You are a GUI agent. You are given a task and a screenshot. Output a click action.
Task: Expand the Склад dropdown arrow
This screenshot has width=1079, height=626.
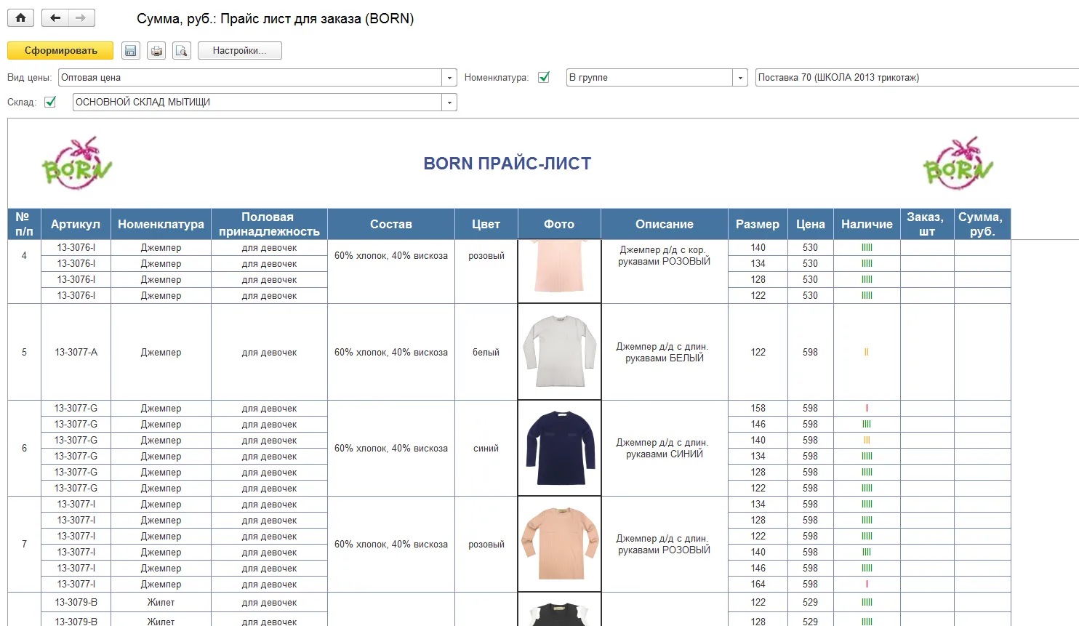pyautogui.click(x=449, y=103)
